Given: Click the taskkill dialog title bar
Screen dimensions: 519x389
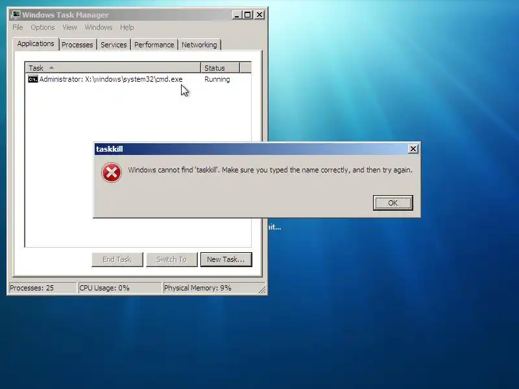Looking at the screenshot, I should [251, 149].
